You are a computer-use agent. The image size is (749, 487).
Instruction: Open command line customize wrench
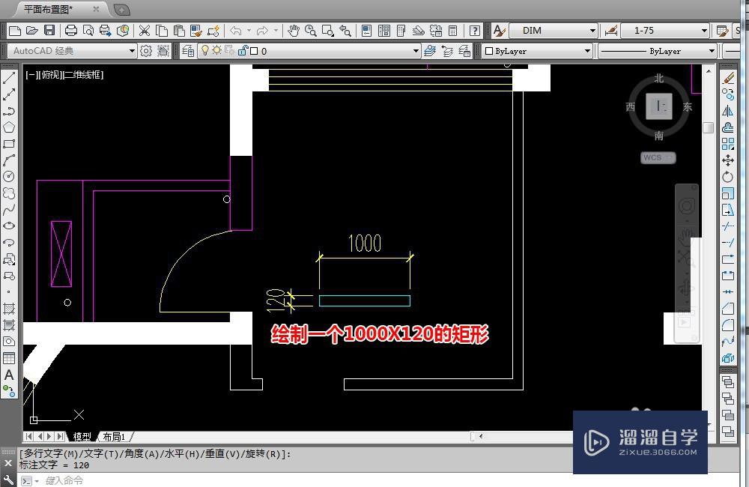(x=8, y=480)
